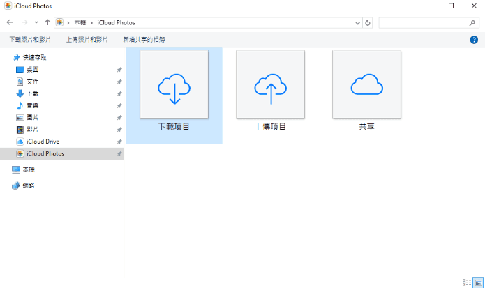Click the pin icon beside iCloud Photos
The width and height of the screenshot is (485, 288).
click(119, 154)
